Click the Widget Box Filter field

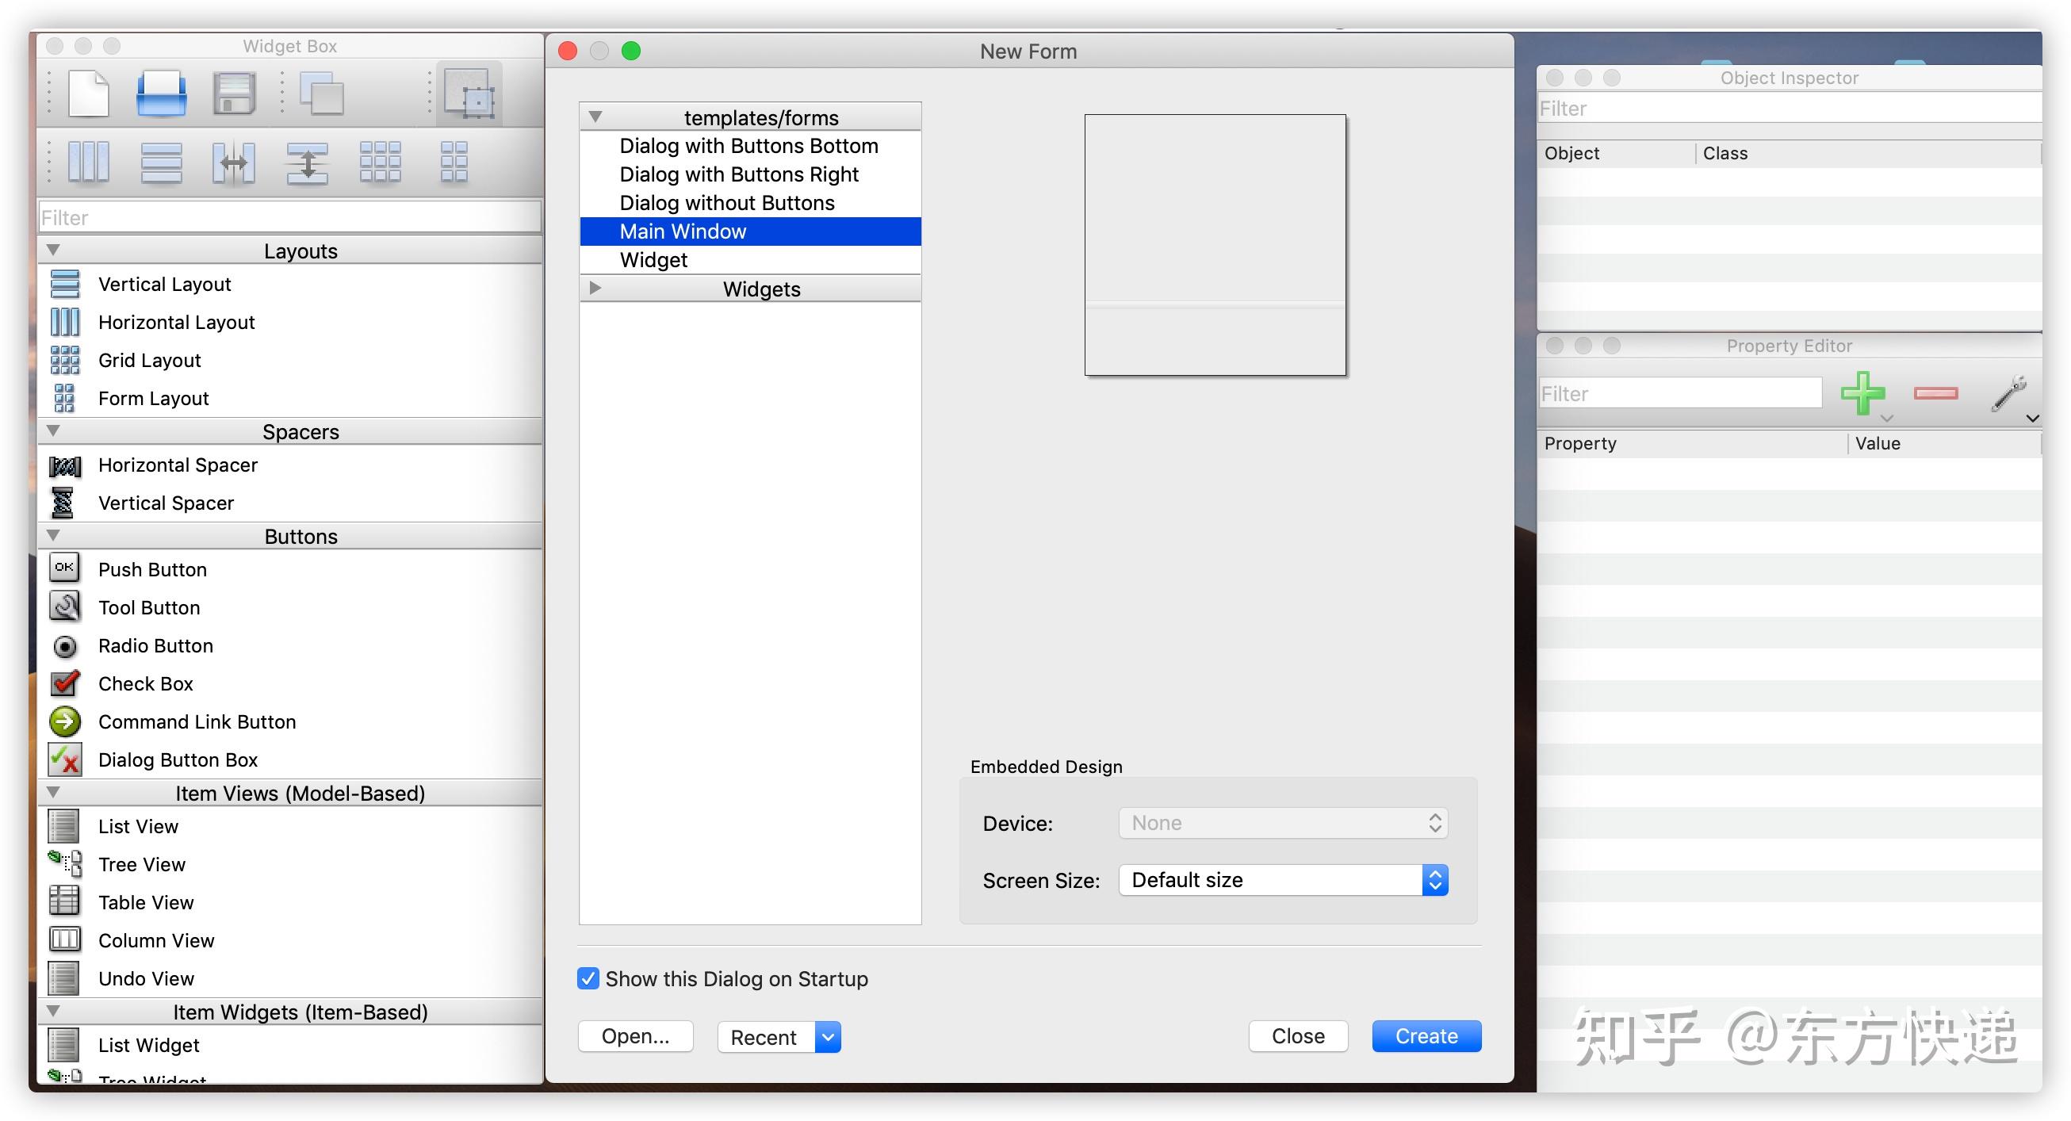(290, 217)
